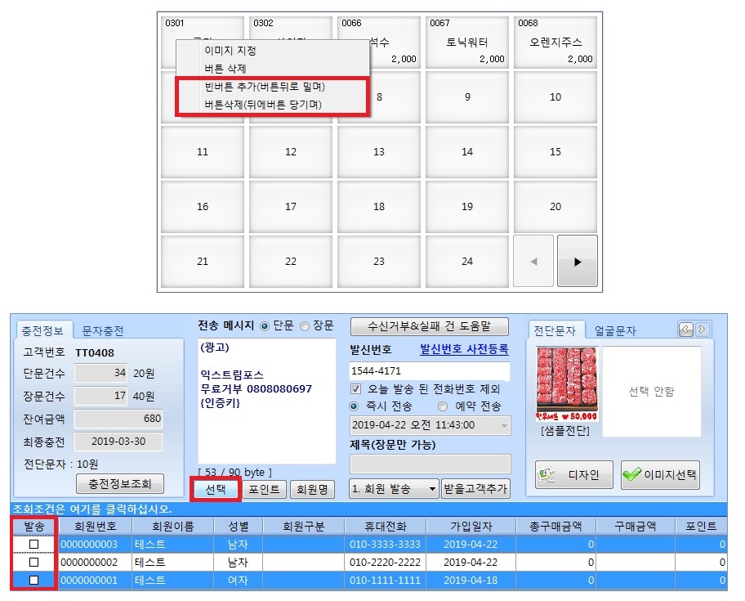The width and height of the screenshot is (745, 601).
Task: Select 빈버튼 추가(버튼뒤로 밀며) menu entry
Action: [270, 87]
